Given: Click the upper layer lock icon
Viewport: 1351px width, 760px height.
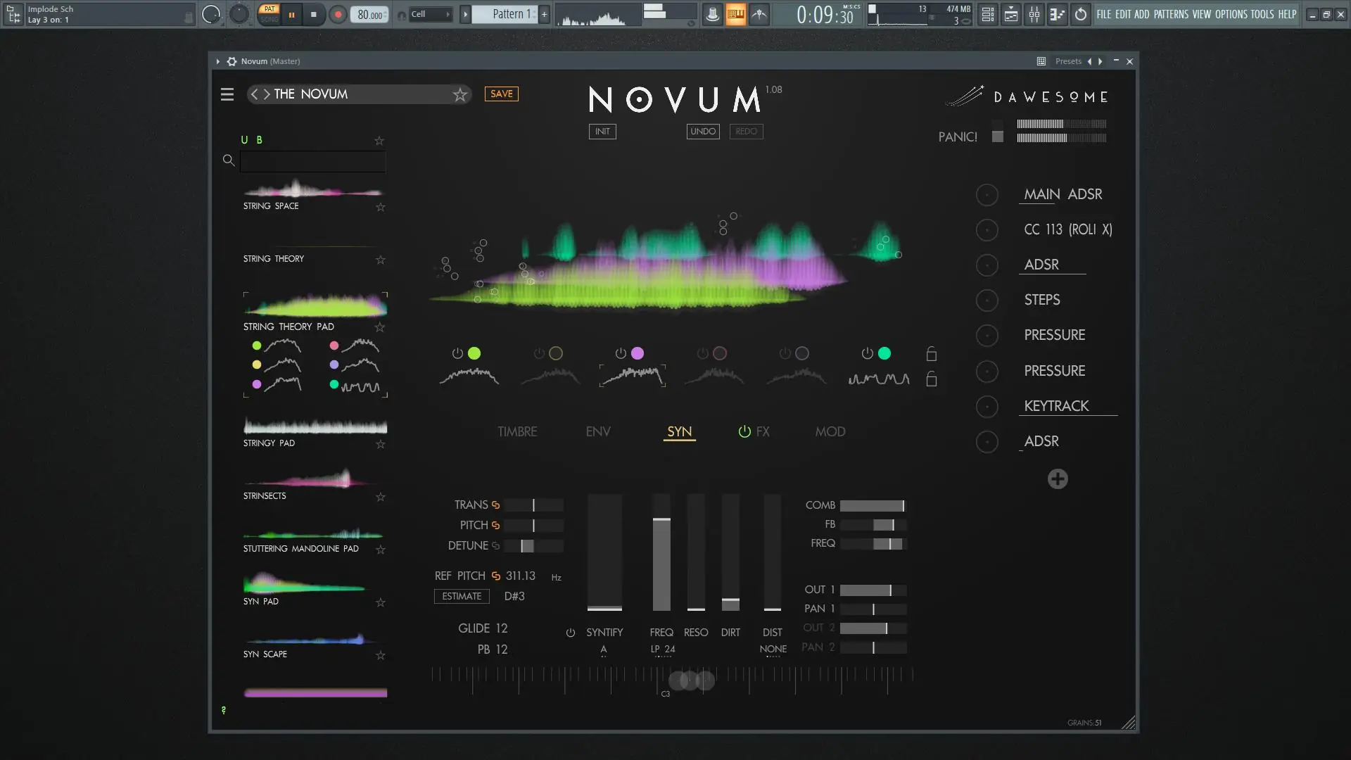Looking at the screenshot, I should (x=931, y=354).
